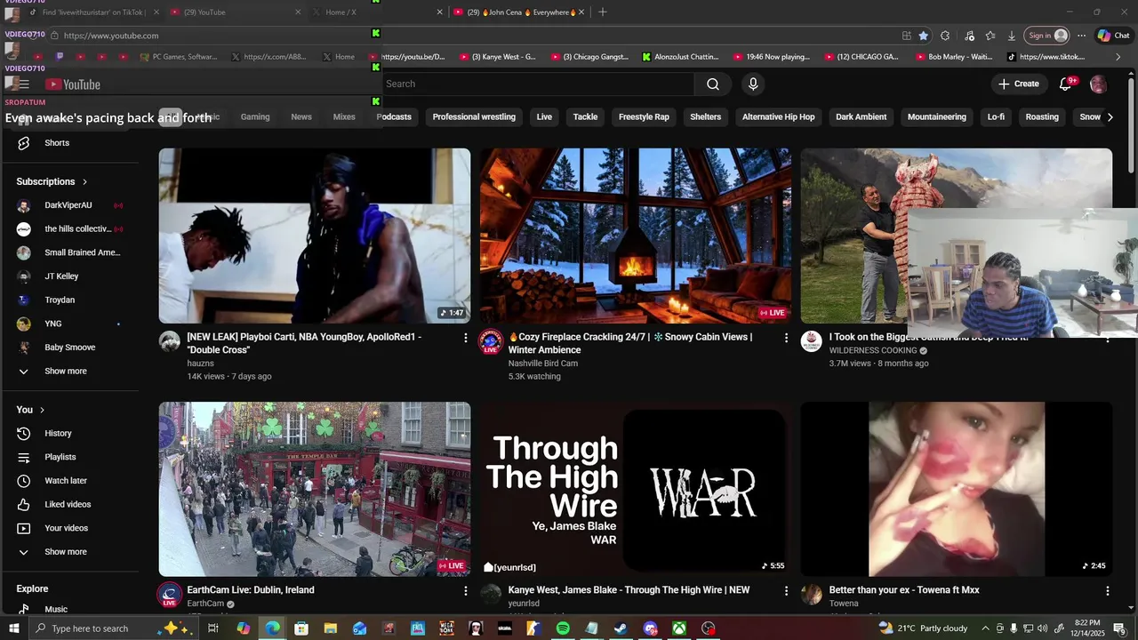
Task: Open EarthCam Live Dublin thumbnail
Action: (315, 489)
